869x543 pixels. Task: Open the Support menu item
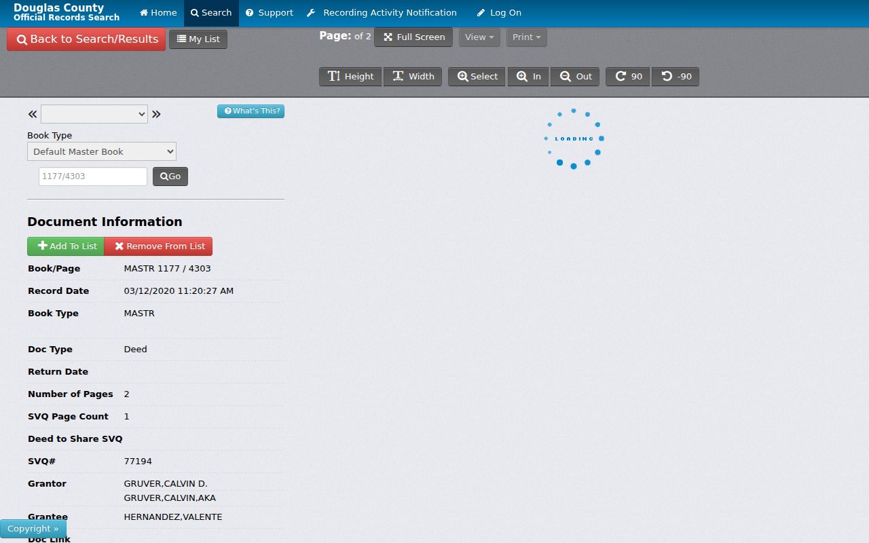pos(270,13)
